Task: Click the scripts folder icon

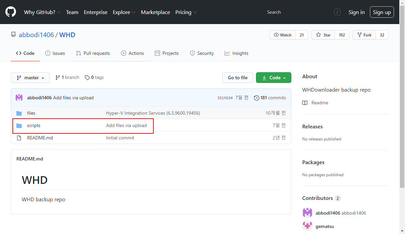Action: click(x=19, y=125)
